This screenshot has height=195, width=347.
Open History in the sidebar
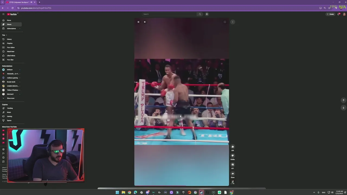click(x=11, y=39)
